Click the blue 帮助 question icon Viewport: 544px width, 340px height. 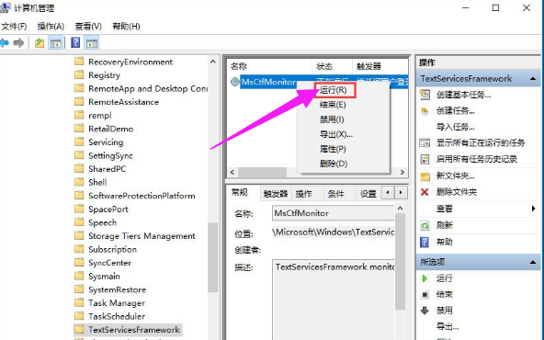coord(425,242)
